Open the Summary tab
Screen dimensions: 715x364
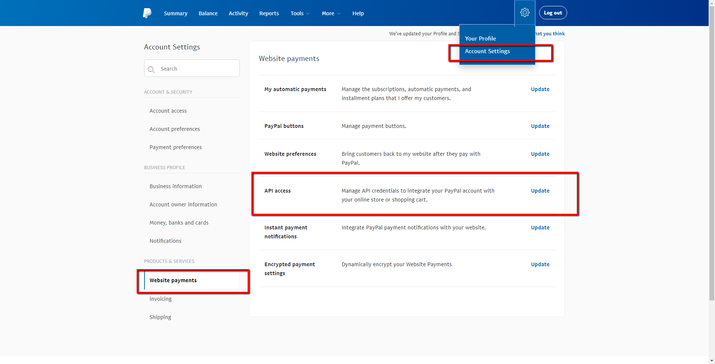click(x=175, y=13)
